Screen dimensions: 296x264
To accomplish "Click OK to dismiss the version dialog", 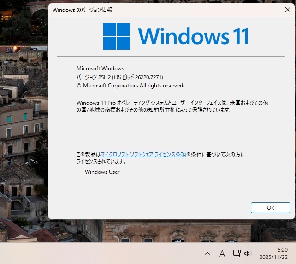I will (270, 208).
